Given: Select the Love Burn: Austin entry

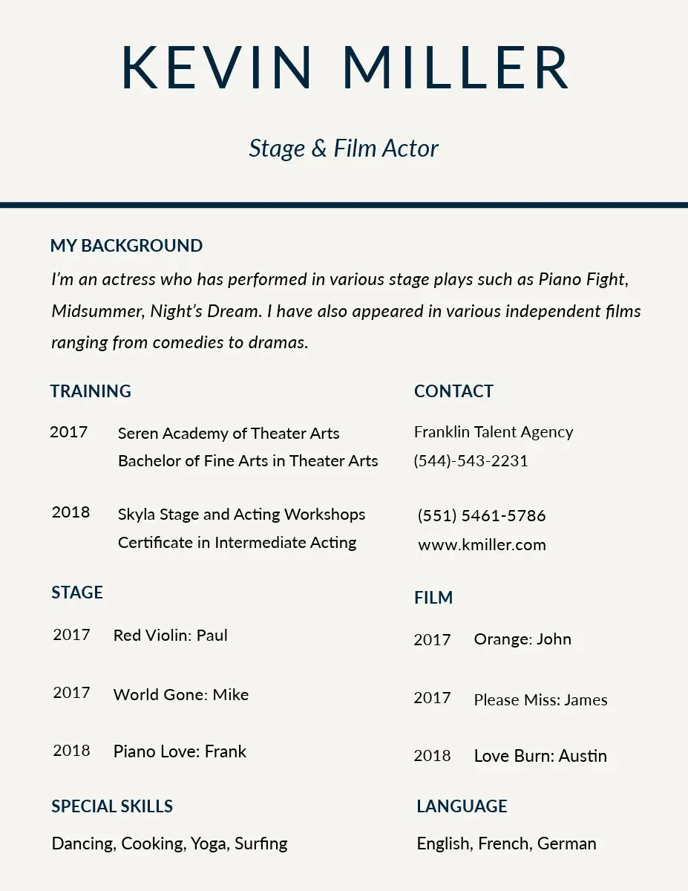Looking at the screenshot, I should click(x=540, y=756).
